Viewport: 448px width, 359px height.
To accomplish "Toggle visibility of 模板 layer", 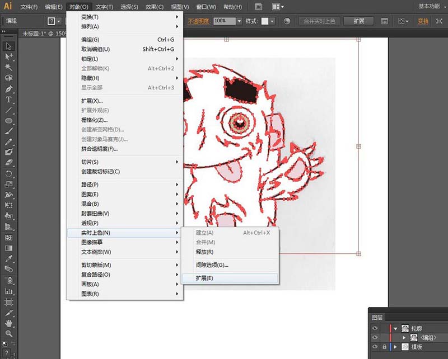I will coord(375,347).
